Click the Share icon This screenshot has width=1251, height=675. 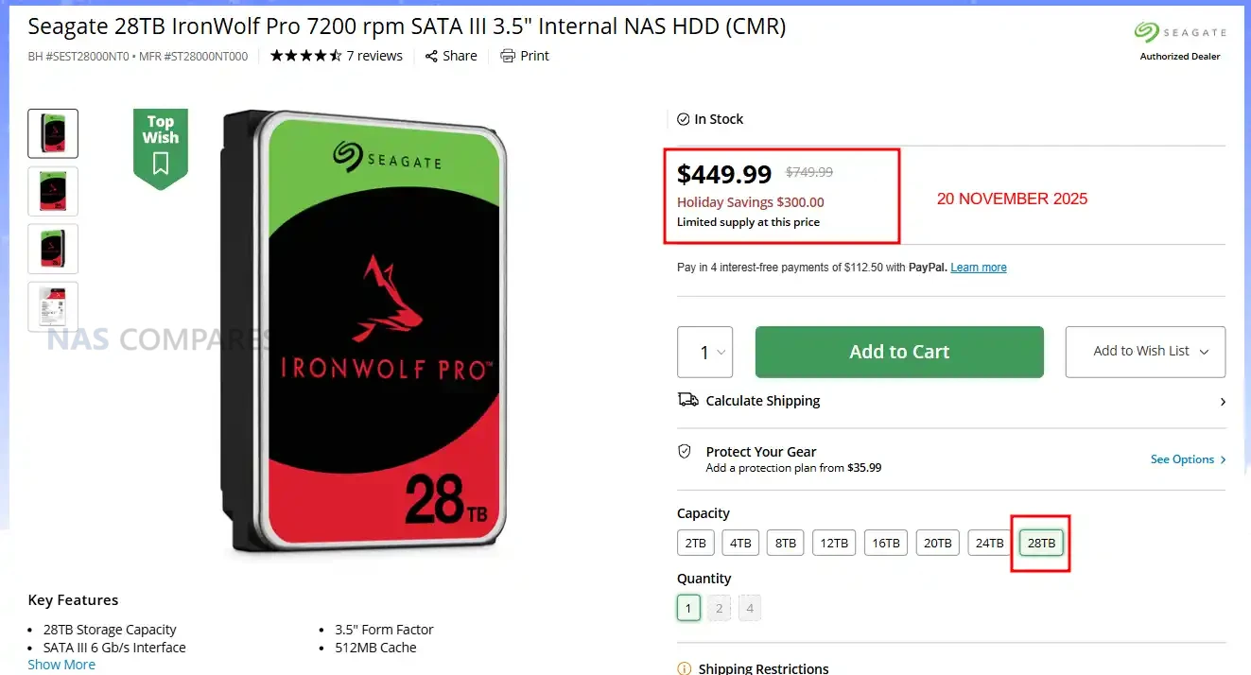(432, 56)
